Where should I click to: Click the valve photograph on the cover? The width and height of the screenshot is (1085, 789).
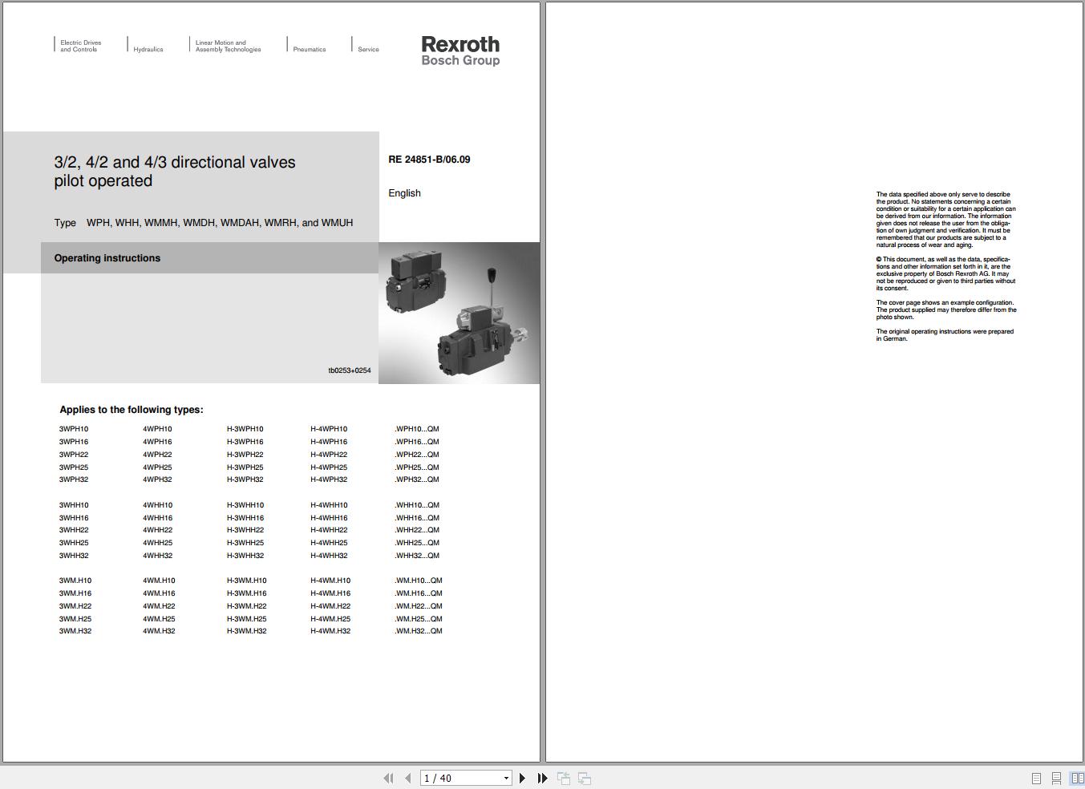pos(460,313)
